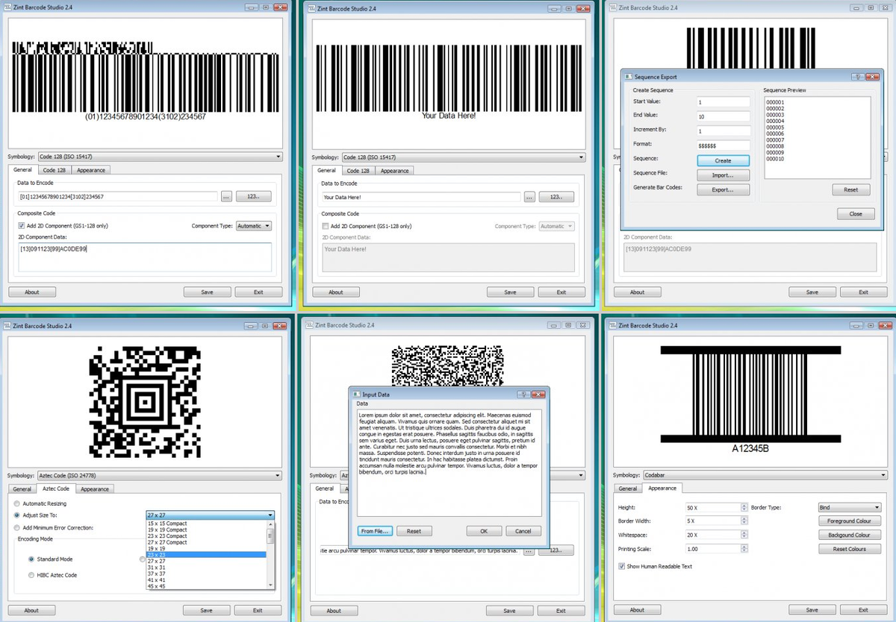
Task: Click Export... to generate bar codes
Action: click(x=723, y=189)
